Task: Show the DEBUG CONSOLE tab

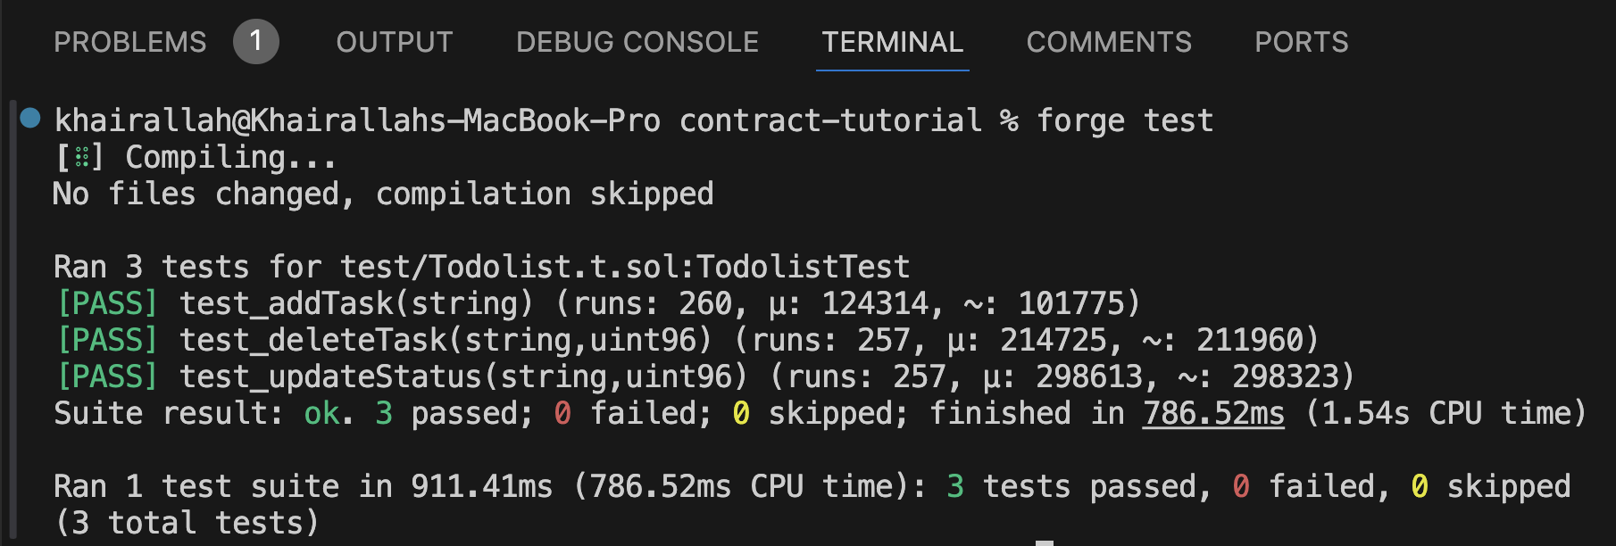Action: coord(637,42)
